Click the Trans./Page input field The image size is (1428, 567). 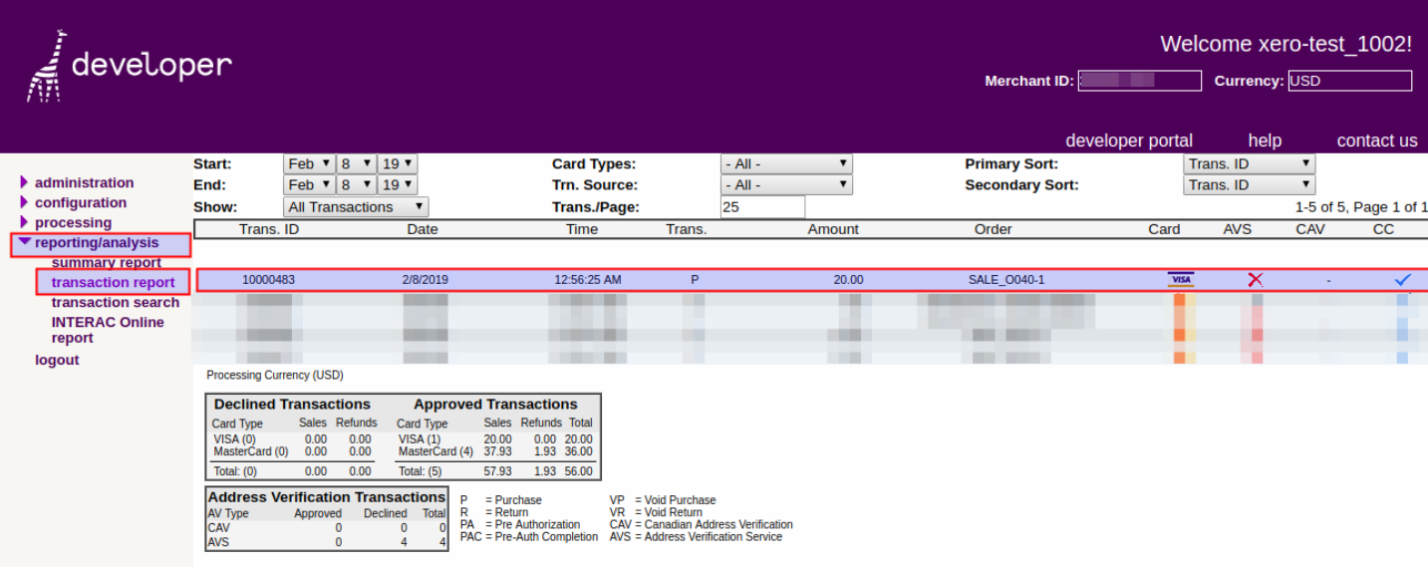point(762,206)
